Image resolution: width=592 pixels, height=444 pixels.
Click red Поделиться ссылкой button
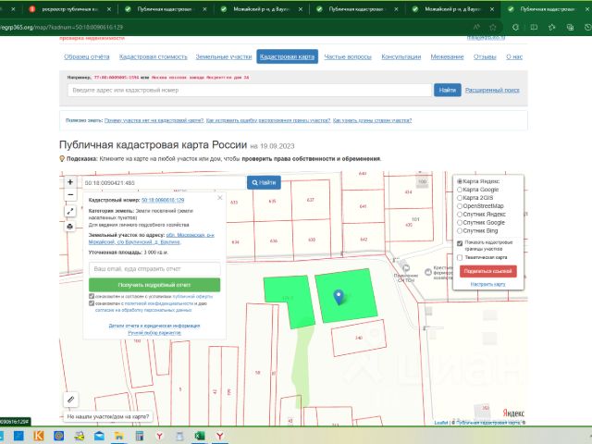click(x=487, y=271)
